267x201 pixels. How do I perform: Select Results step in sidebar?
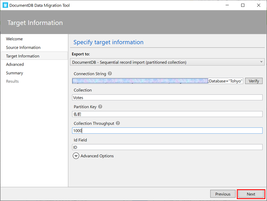click(13, 81)
